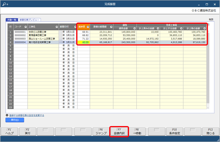Screen dimensions: 220x142
Task: Click the 92,705,862 posted amount cell
Action: coord(148,42)
